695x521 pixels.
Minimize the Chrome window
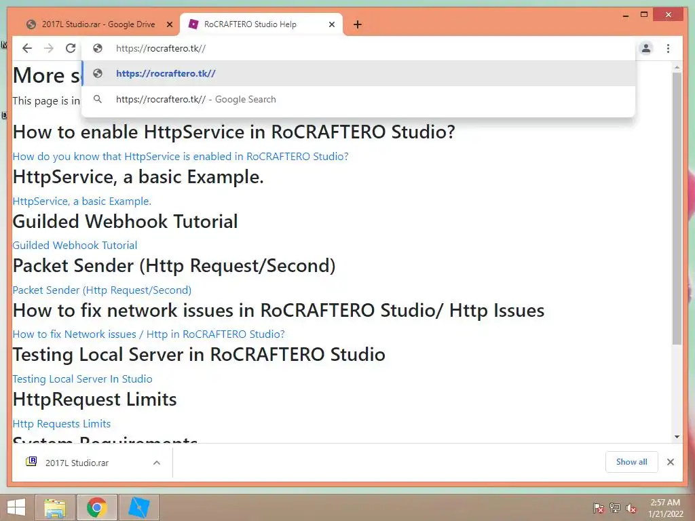pos(626,15)
